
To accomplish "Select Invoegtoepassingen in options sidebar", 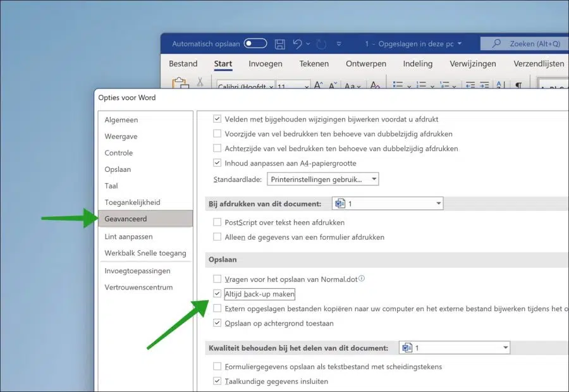I will coord(145,271).
